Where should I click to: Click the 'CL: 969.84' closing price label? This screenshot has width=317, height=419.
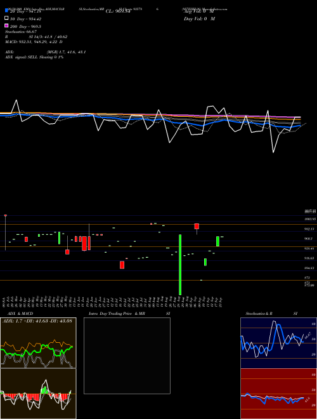pos(118,11)
